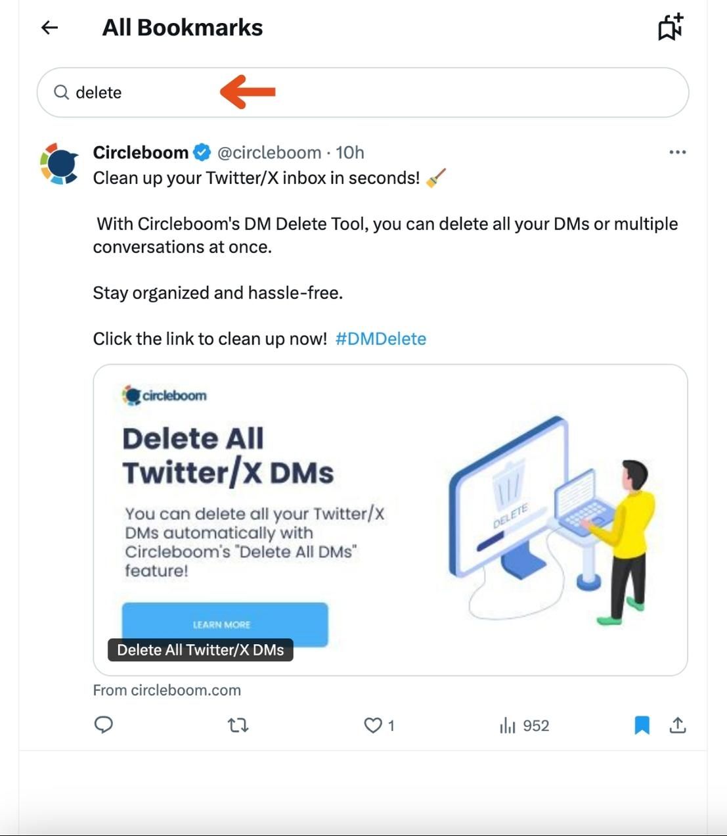Image resolution: width=727 pixels, height=836 pixels.
Task: Click Circleboom's profile picture
Action: [59, 162]
